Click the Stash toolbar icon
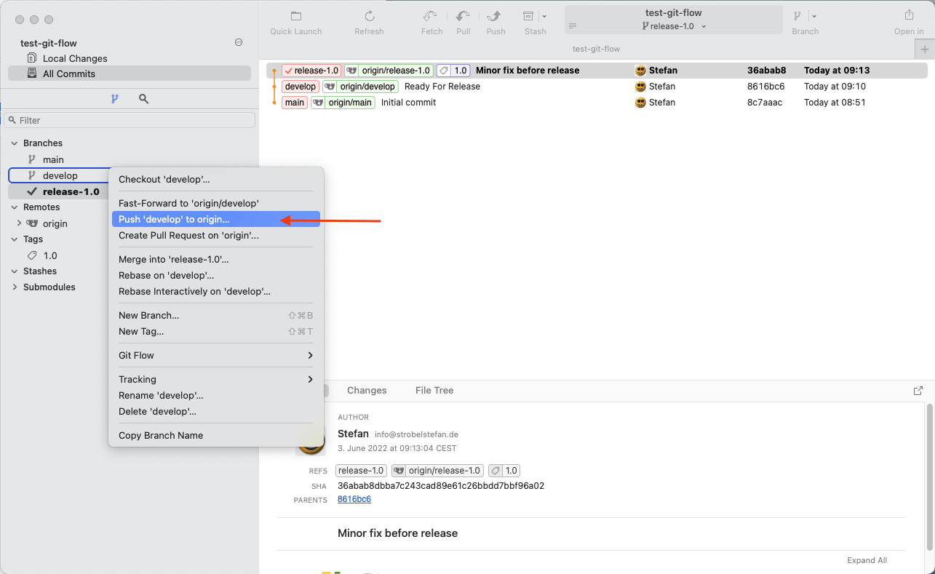The image size is (935, 574). (529, 17)
